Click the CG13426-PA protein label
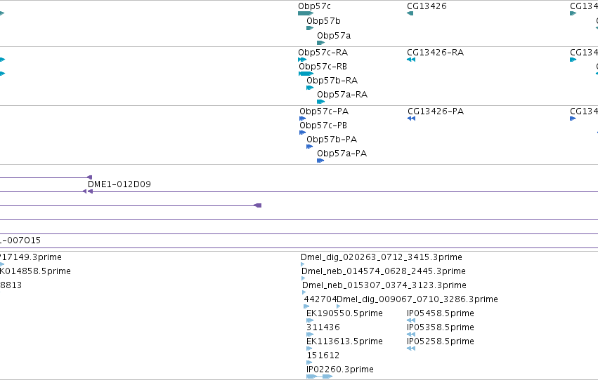Screen dimensions: 598x380 [x=436, y=111]
